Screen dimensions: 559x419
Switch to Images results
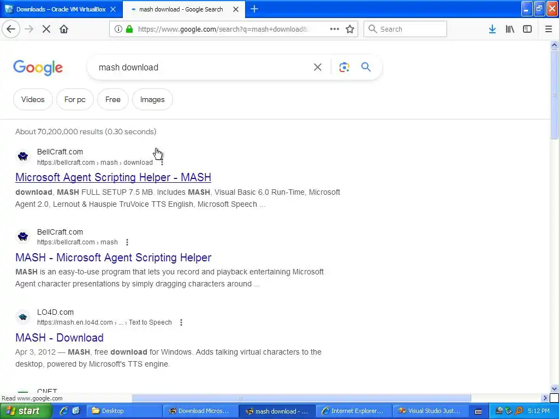coord(152,99)
